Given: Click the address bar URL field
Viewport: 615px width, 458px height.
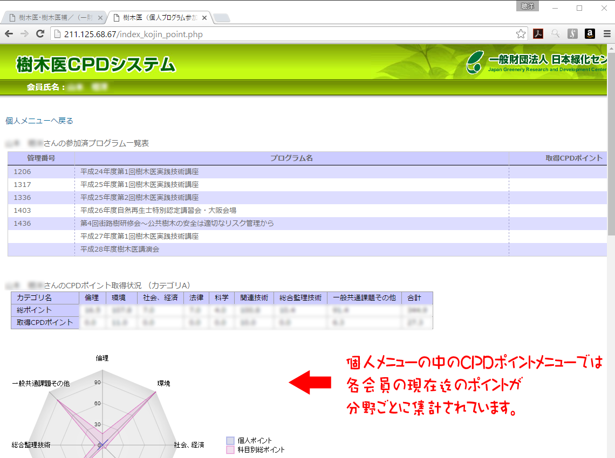Looking at the screenshot, I should click(288, 34).
